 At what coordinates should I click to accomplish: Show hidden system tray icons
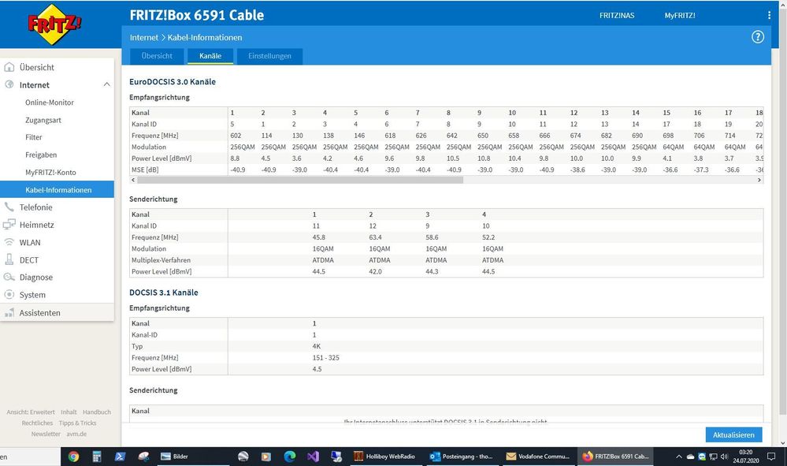point(678,457)
